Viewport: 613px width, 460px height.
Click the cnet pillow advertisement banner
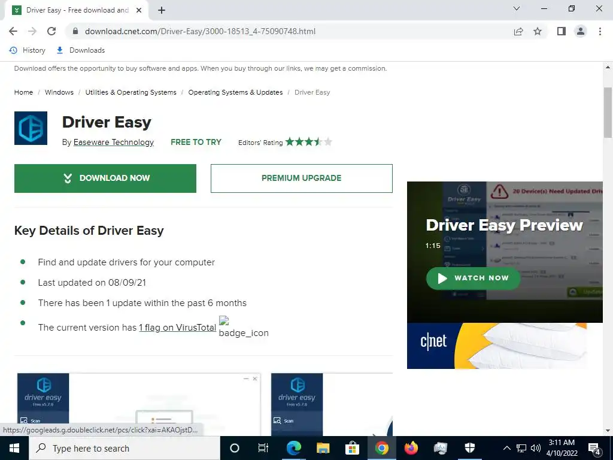point(497,346)
